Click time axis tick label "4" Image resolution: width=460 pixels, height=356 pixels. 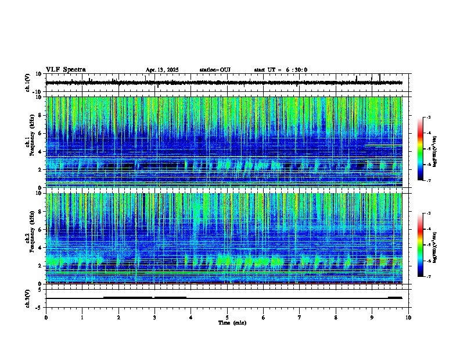(191, 318)
